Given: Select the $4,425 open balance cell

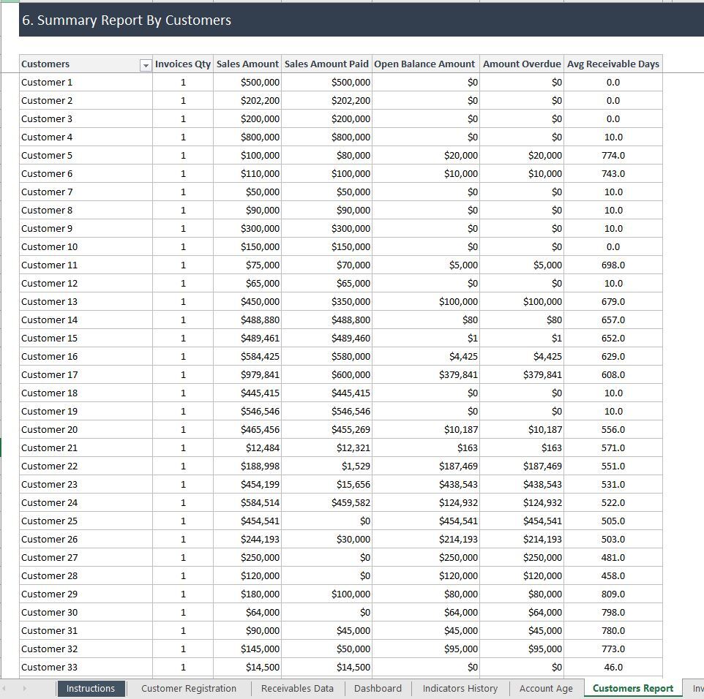Looking at the screenshot, I should pos(426,356).
